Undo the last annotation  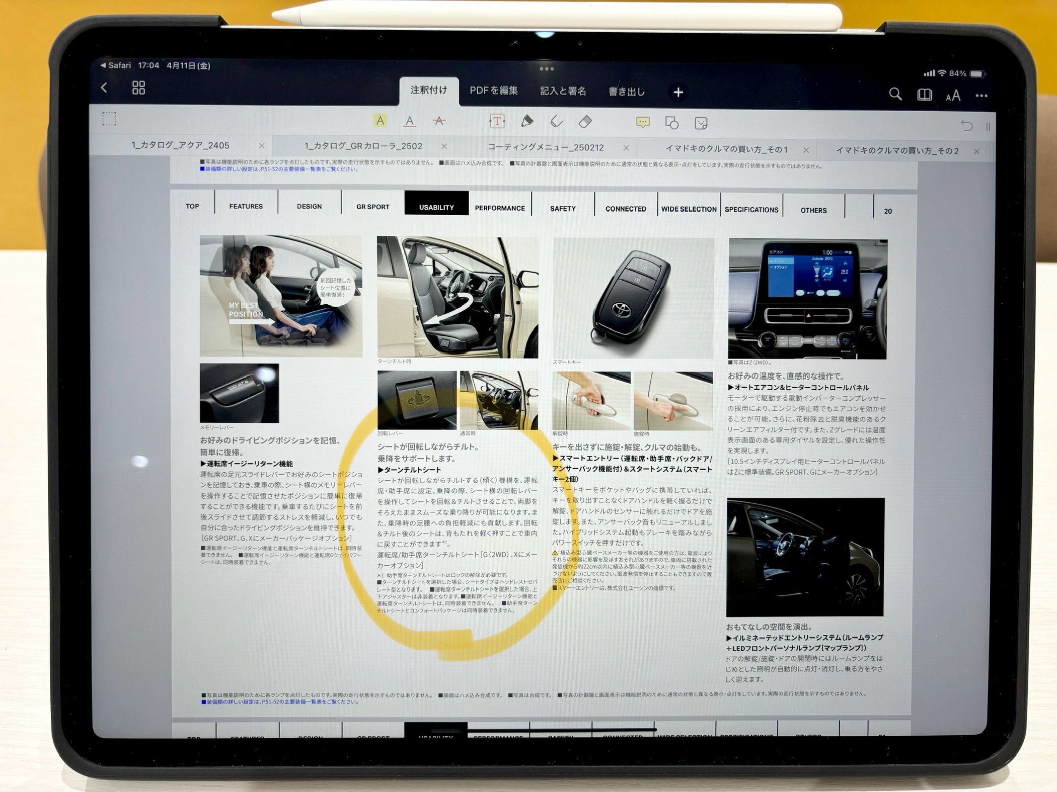pos(966,125)
